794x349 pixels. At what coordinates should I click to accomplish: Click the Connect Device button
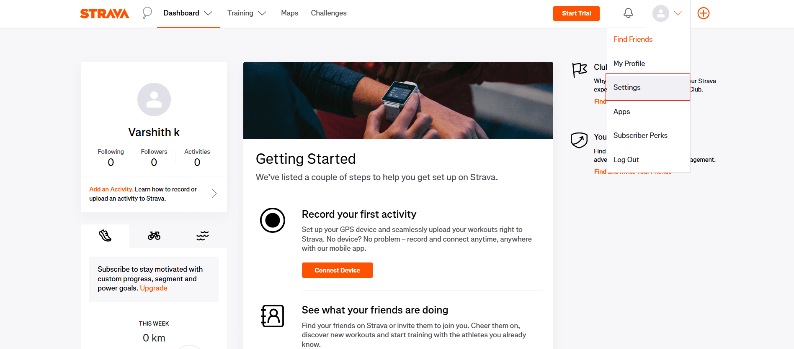click(x=338, y=270)
